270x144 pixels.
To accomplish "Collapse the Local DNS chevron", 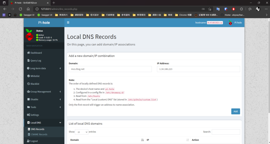I will click(60, 123).
